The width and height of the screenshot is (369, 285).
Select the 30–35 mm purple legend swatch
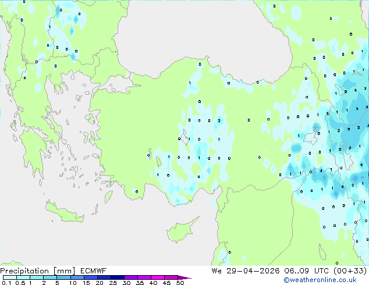(130, 277)
